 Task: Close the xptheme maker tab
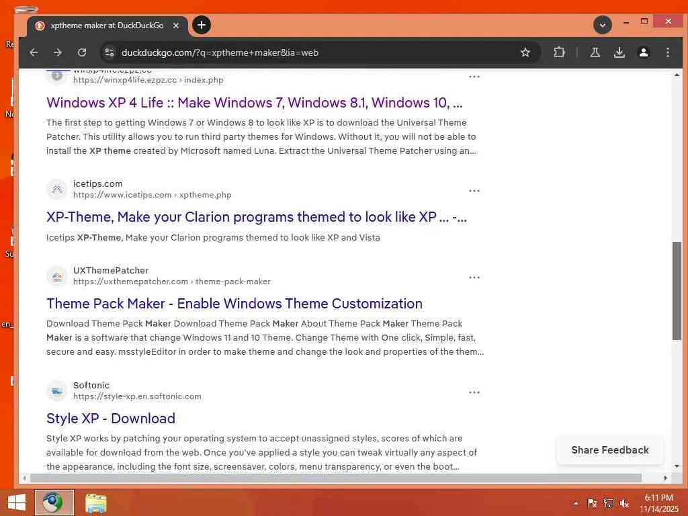(x=176, y=26)
